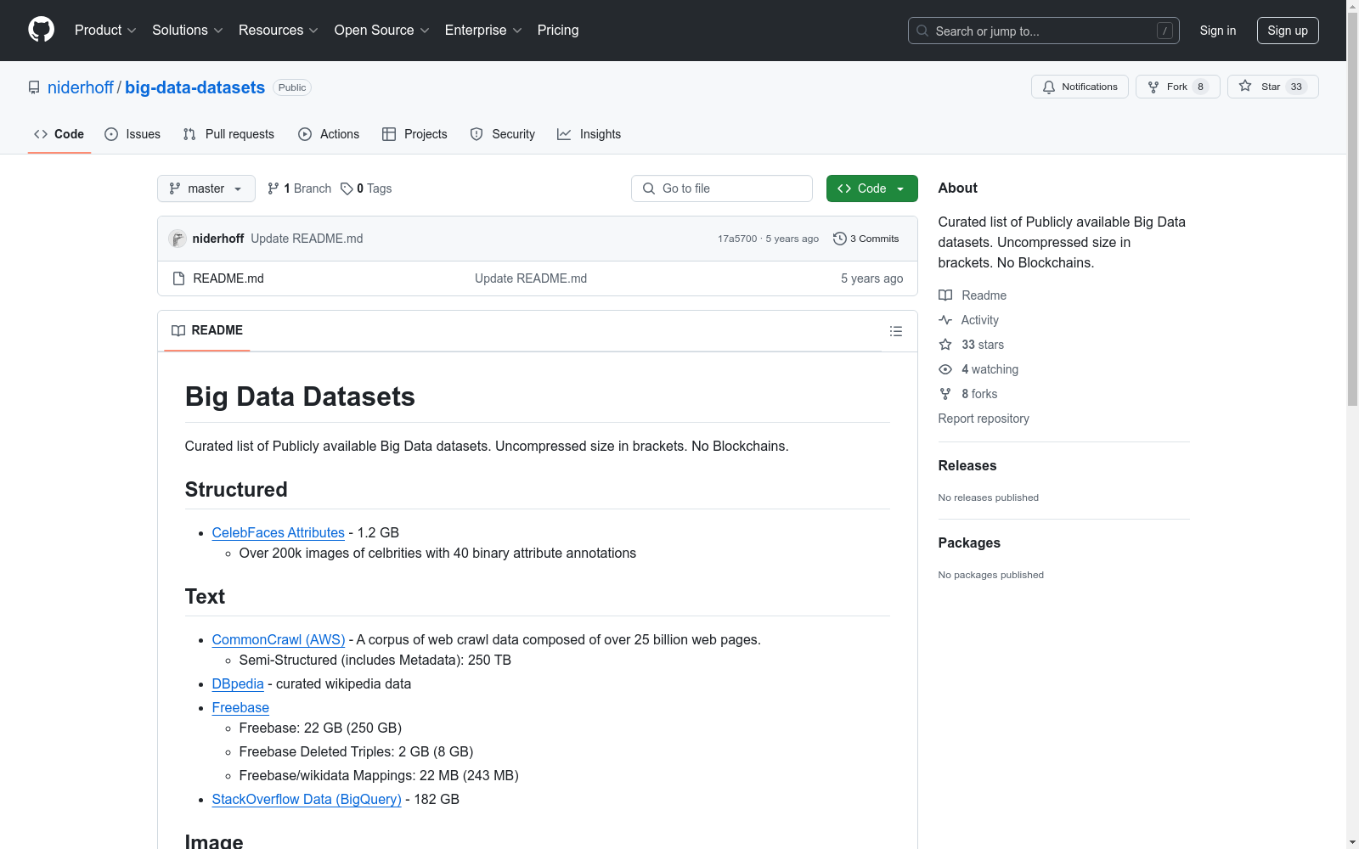Open the CelebFaces Attributes link
The width and height of the screenshot is (1359, 849).
tap(279, 532)
